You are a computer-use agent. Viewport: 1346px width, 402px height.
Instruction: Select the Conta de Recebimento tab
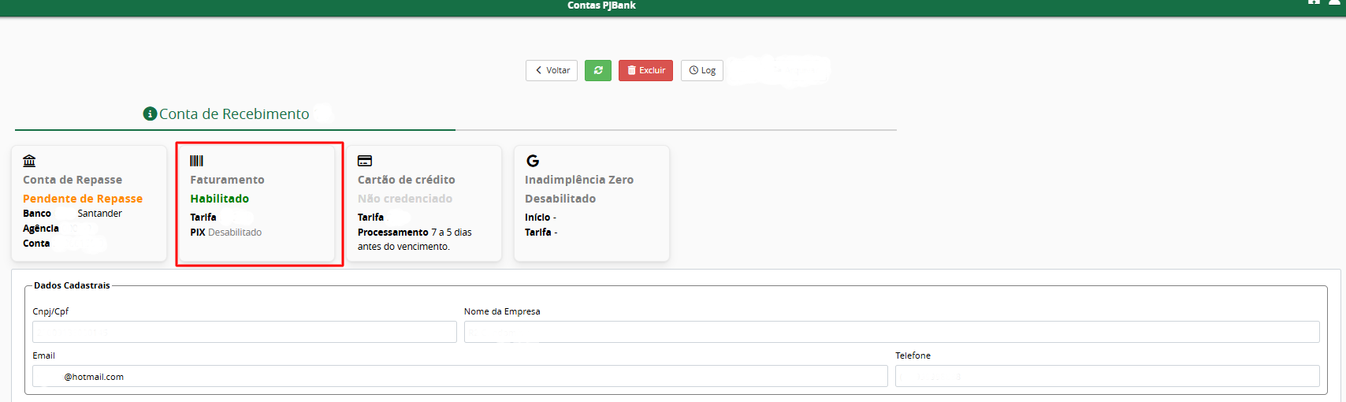pyautogui.click(x=235, y=114)
